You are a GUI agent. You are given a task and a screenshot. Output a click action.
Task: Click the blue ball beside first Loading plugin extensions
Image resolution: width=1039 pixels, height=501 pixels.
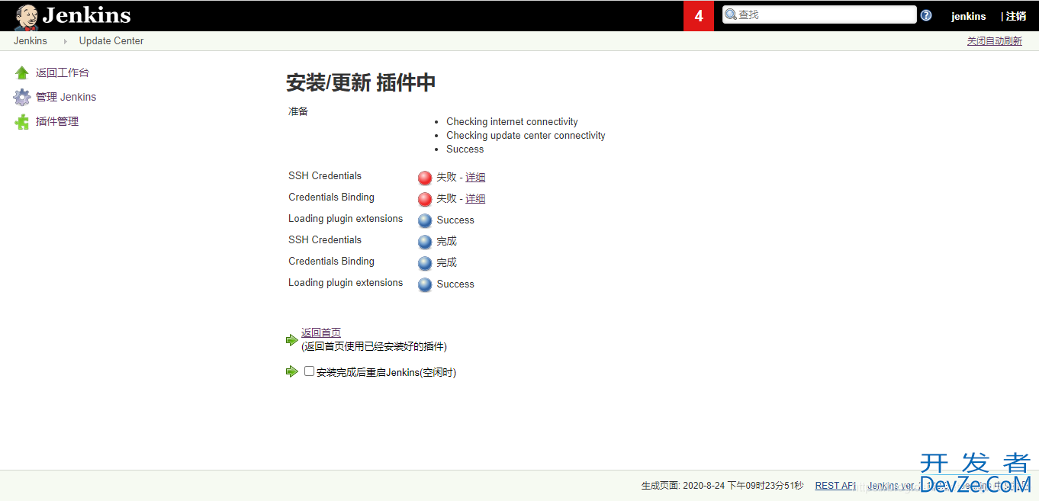[x=425, y=220]
